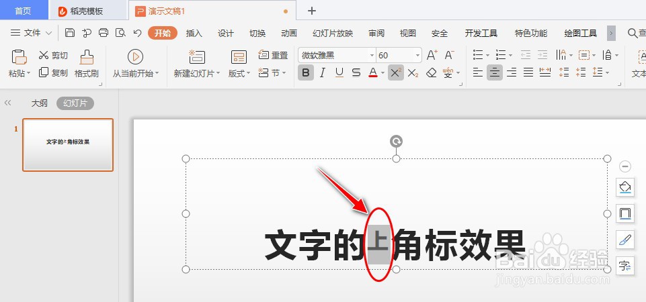Add a new document tab with plus
The width and height of the screenshot is (646, 302).
click(312, 11)
